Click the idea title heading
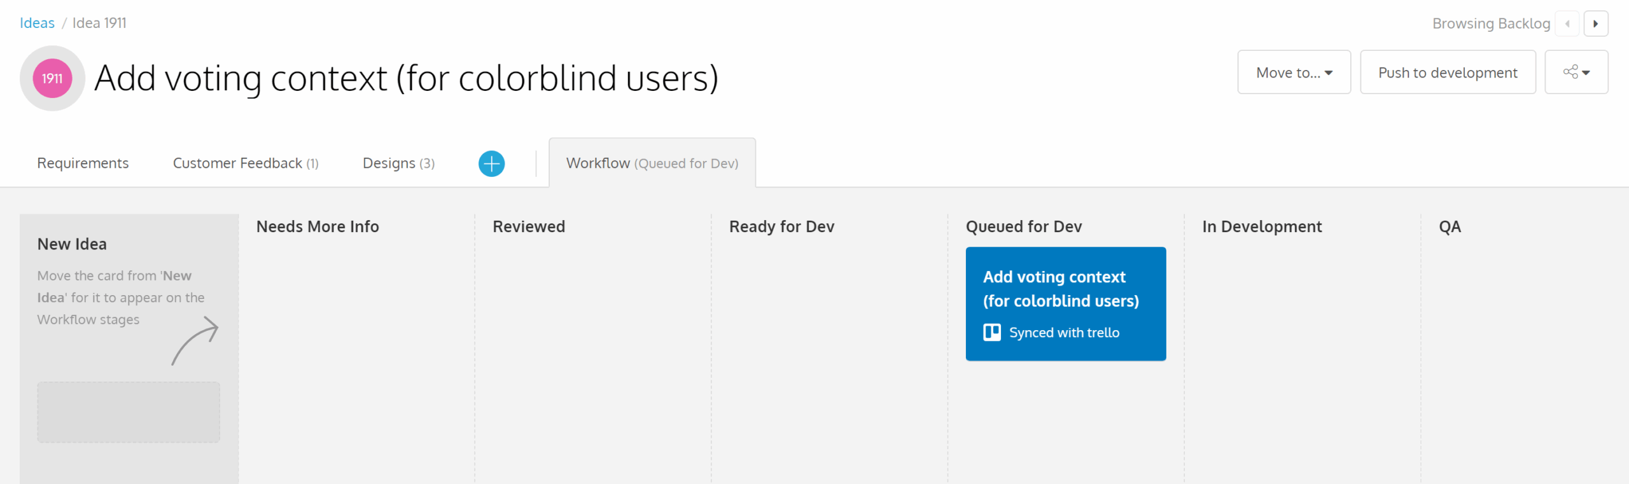Viewport: 1629px width, 484px height. (407, 78)
